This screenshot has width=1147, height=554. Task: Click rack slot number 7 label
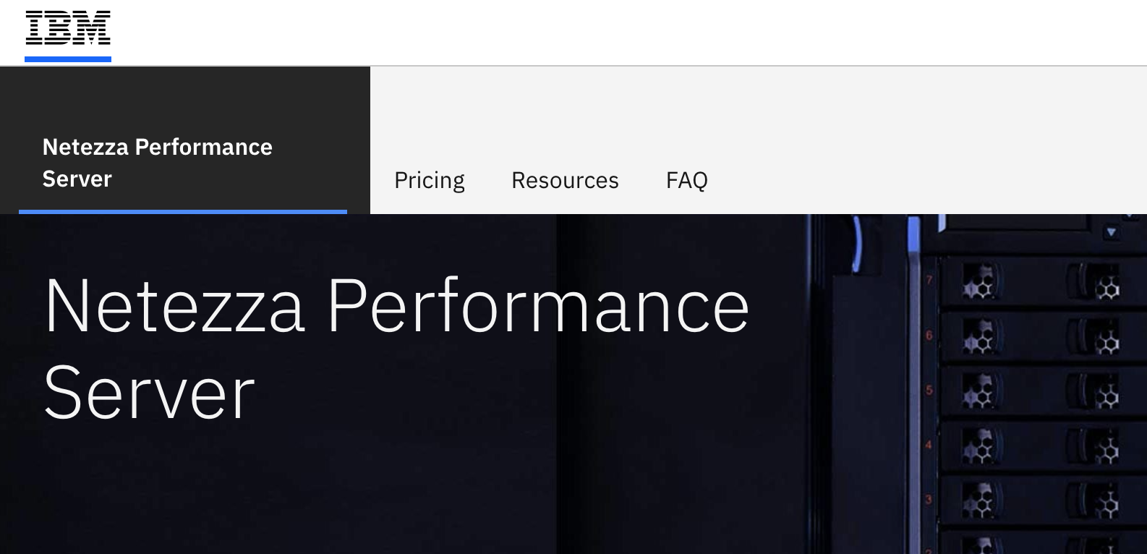(x=929, y=280)
